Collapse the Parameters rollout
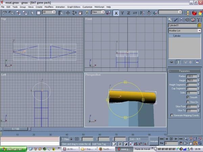The image size is (203, 152). 184,71
